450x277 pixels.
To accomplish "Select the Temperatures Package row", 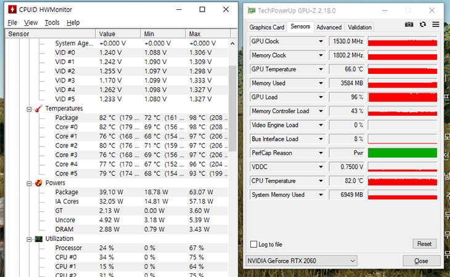I will (141, 118).
